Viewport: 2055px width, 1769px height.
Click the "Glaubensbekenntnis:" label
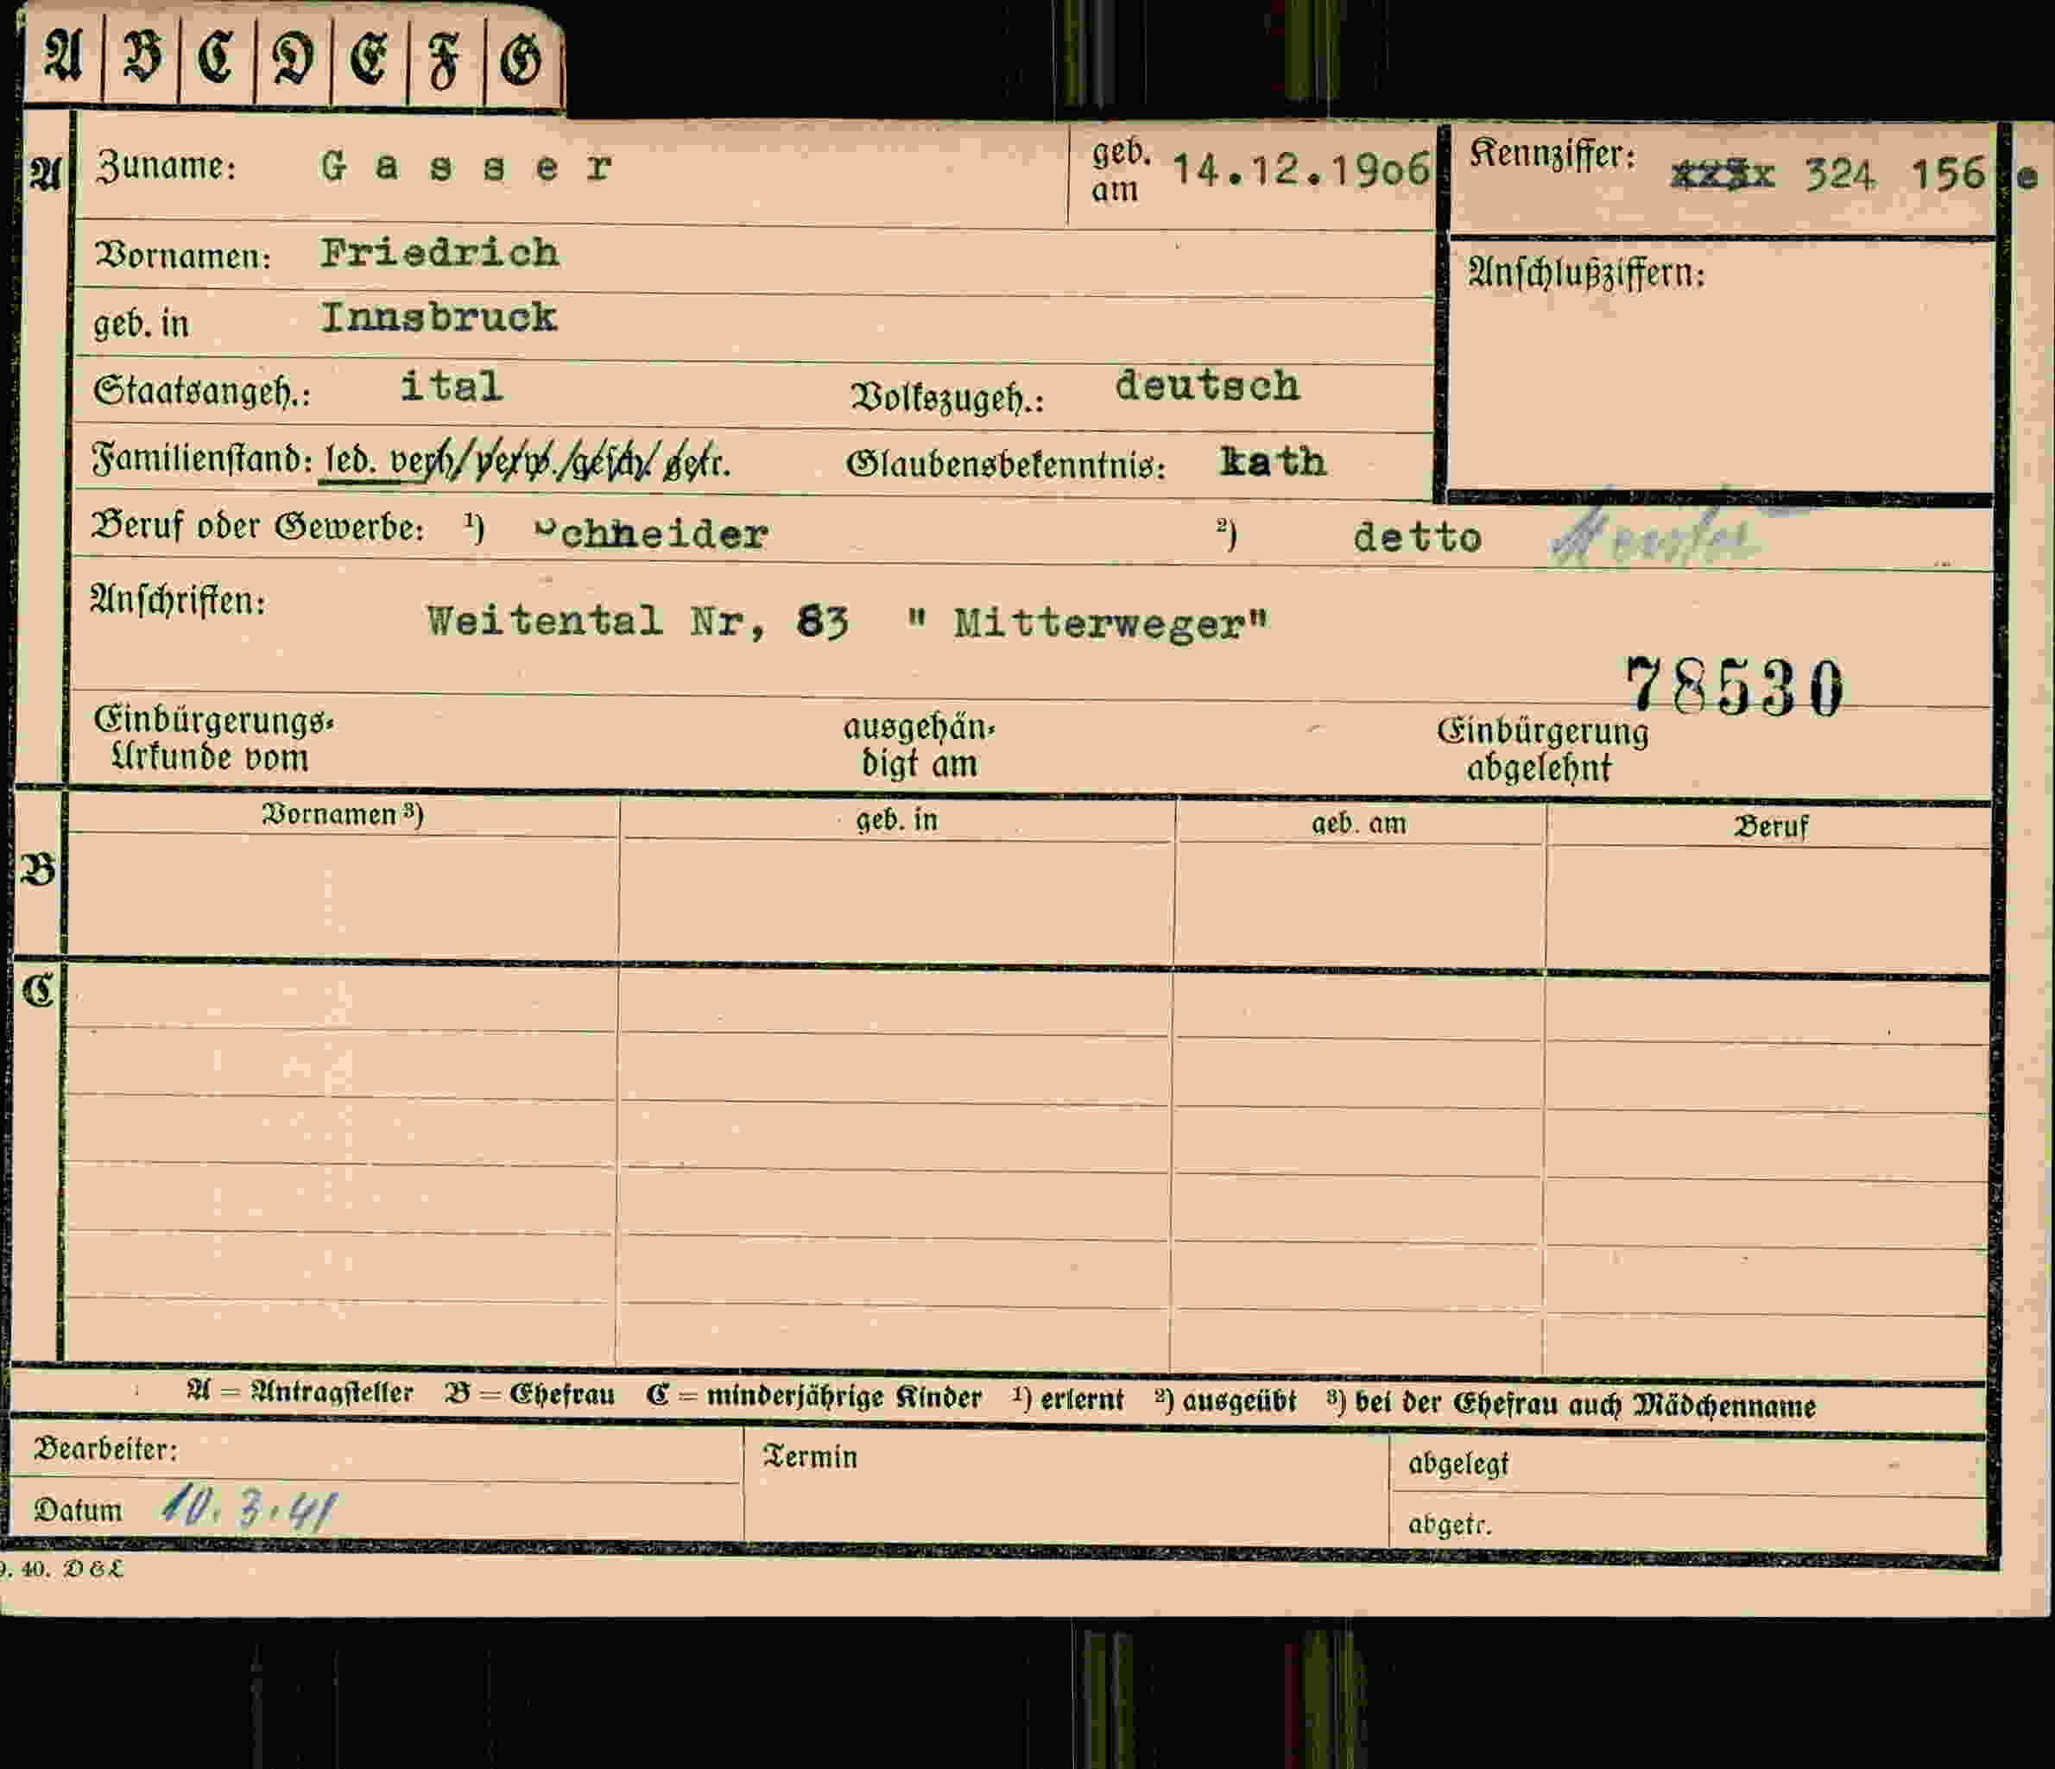1006,464
